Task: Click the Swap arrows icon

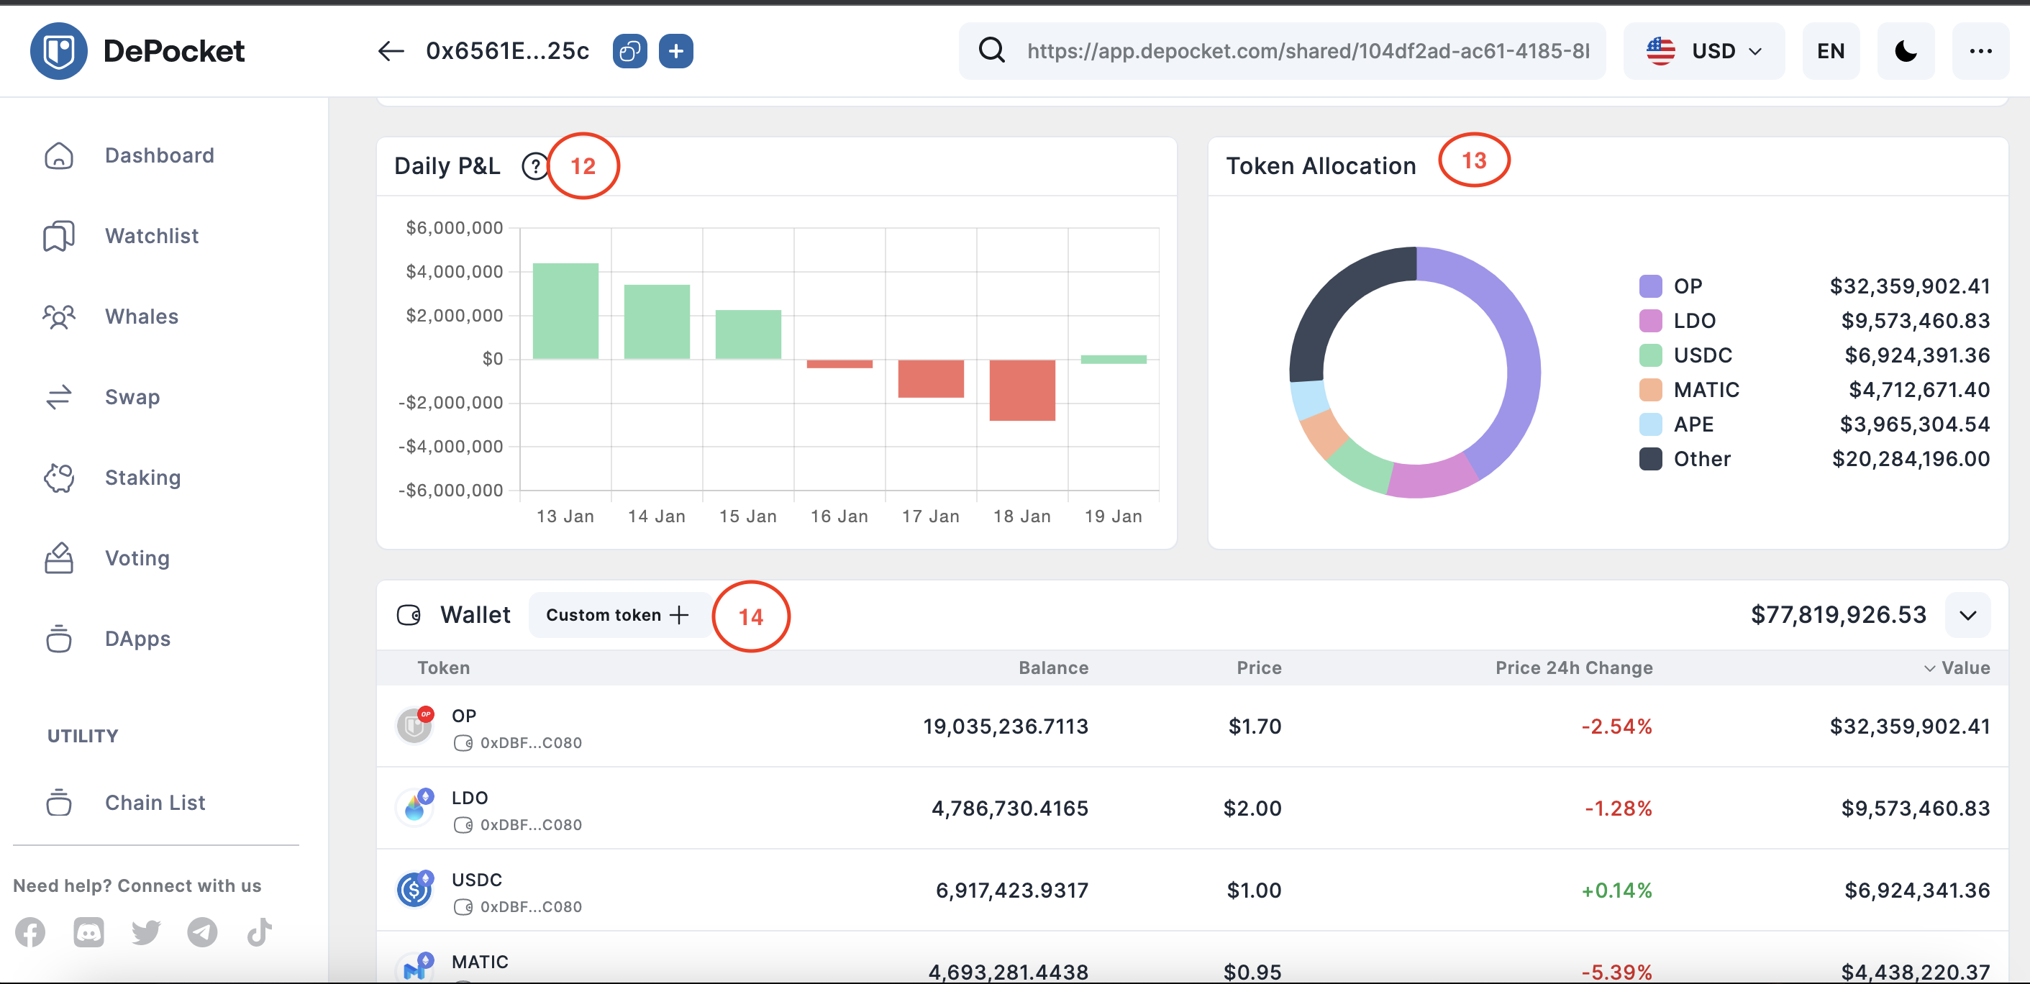Action: coord(59,397)
